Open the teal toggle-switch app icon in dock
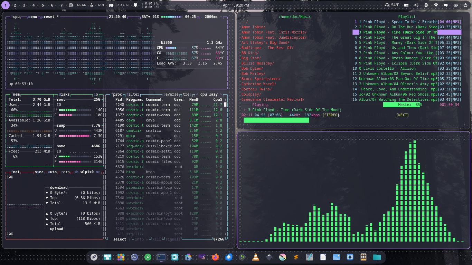Viewport: 472px width, 265px height. pyautogui.click(x=175, y=257)
